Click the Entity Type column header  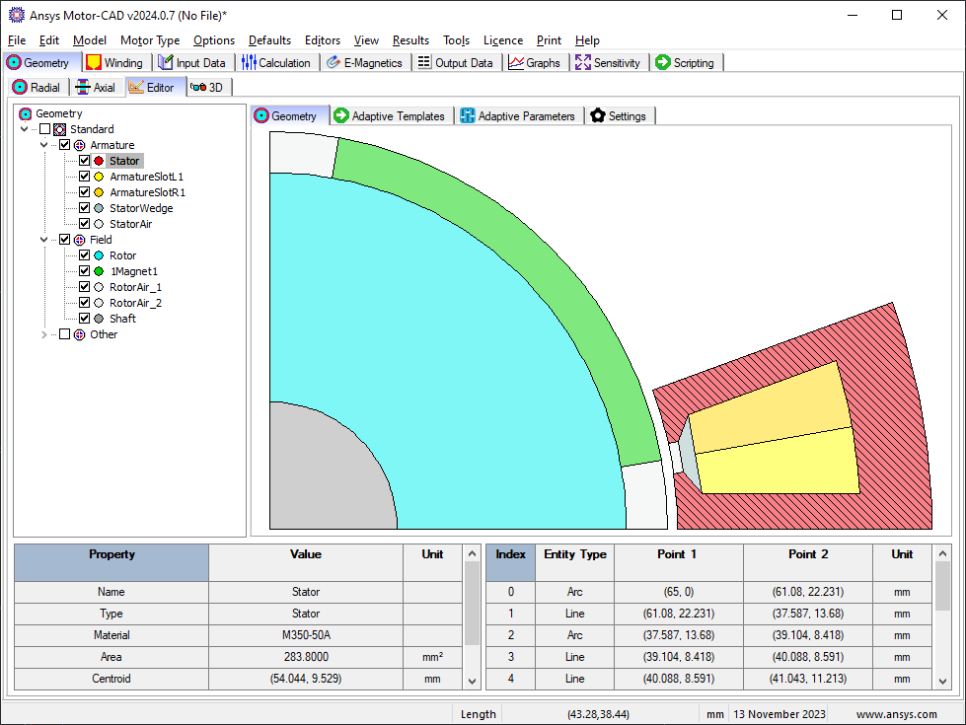(x=575, y=562)
